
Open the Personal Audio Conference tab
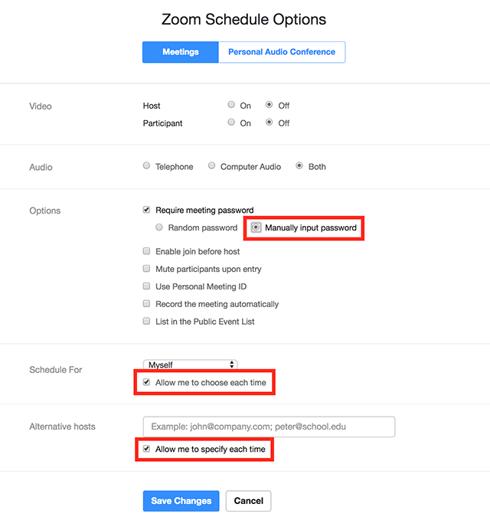click(281, 52)
